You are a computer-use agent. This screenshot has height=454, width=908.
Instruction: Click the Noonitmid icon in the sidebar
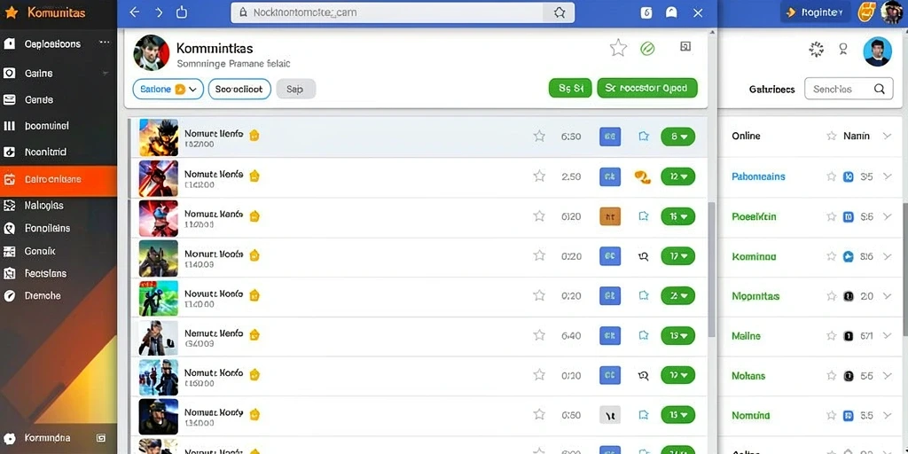click(x=9, y=152)
